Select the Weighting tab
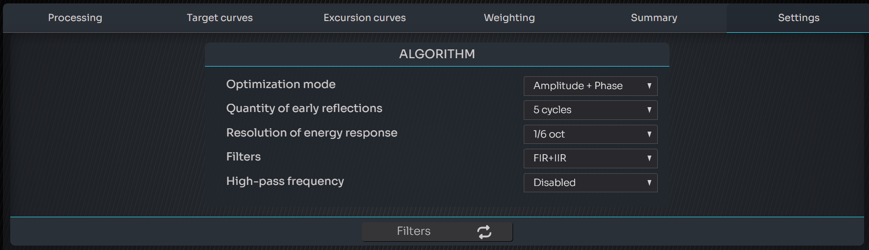The height and width of the screenshot is (250, 869). click(509, 18)
